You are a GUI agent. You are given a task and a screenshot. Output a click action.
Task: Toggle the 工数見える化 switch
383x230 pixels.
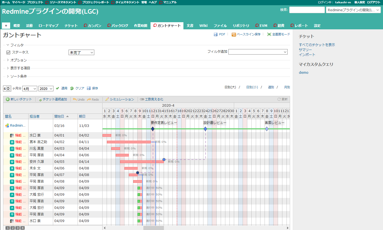142,99
